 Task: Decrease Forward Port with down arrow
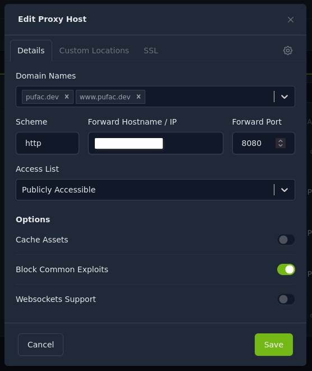[x=281, y=145]
